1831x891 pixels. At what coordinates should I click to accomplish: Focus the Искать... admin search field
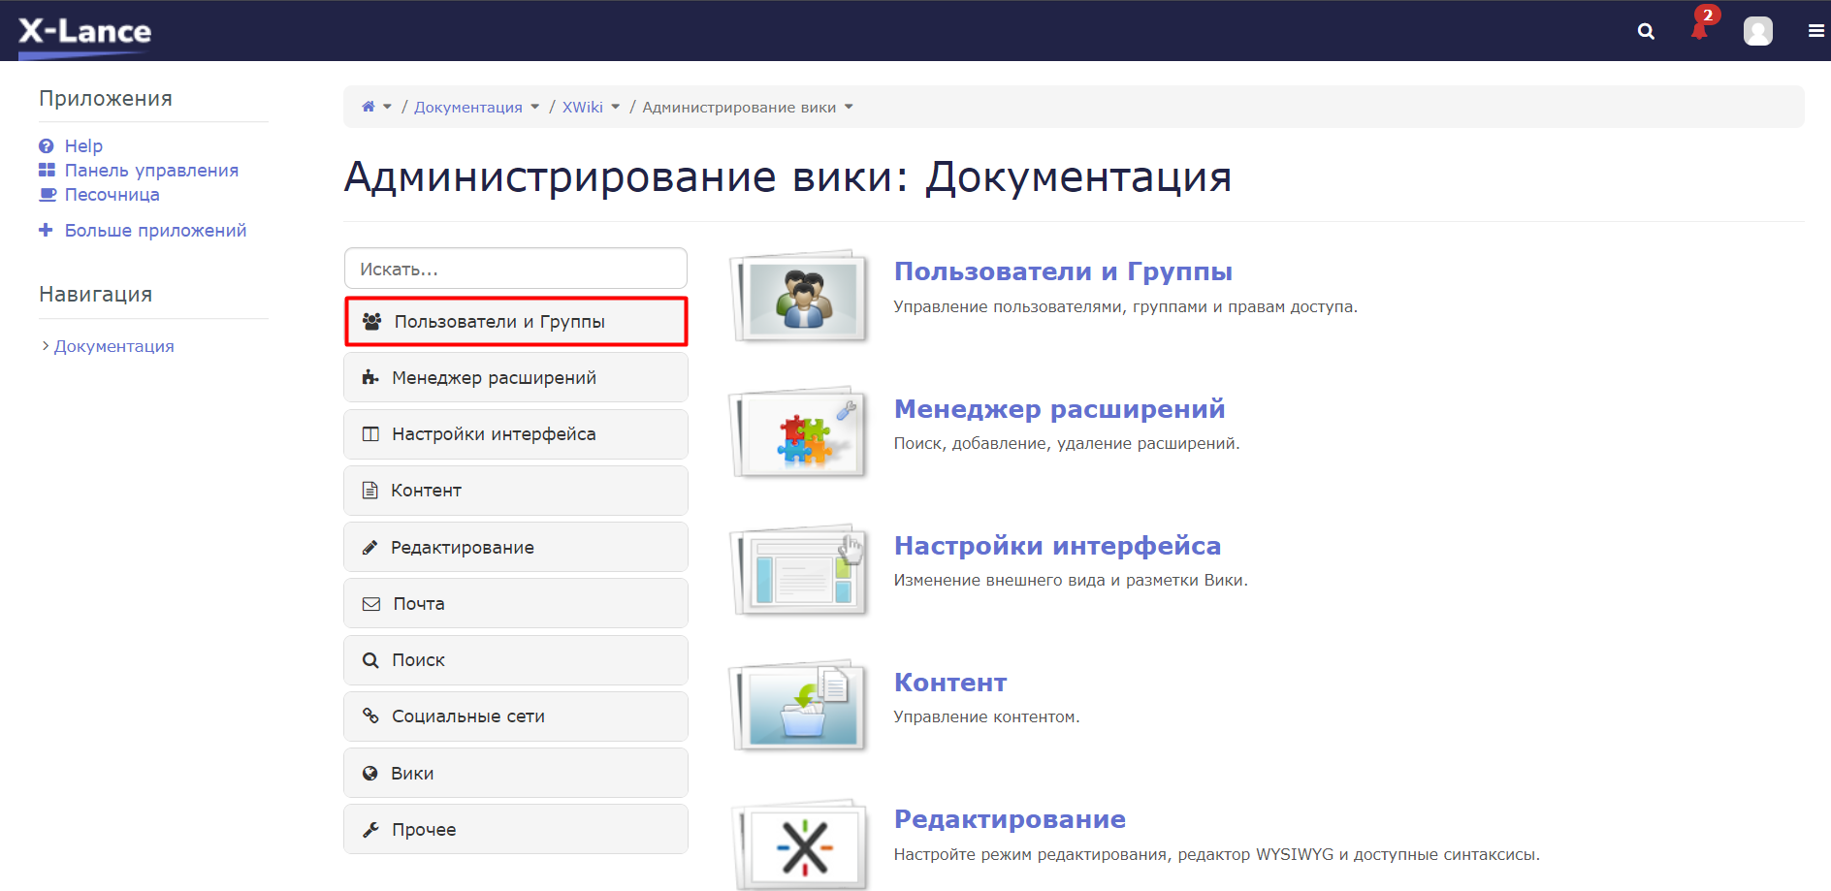tap(516, 269)
